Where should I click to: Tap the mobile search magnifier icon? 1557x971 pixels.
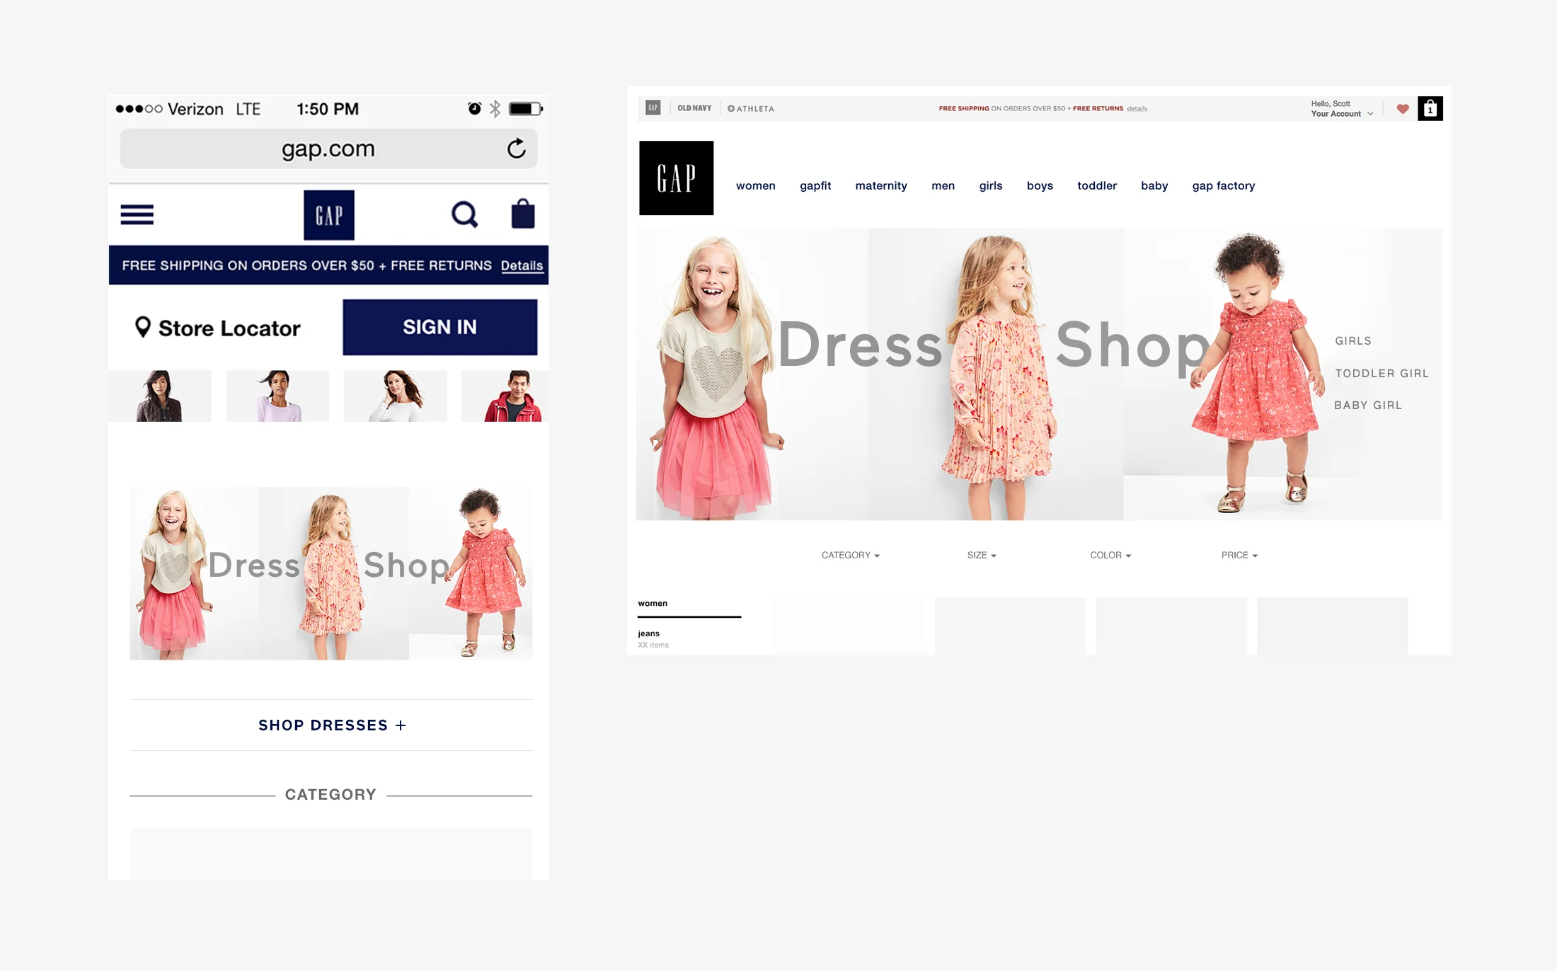tap(464, 214)
